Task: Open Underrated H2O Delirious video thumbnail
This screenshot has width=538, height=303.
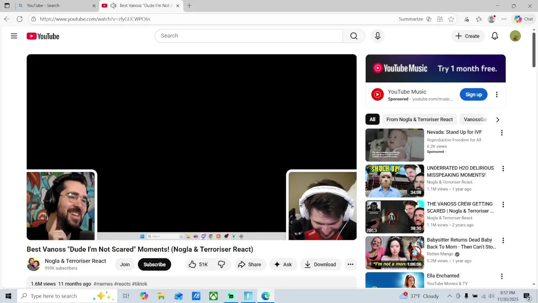Action: click(x=395, y=181)
